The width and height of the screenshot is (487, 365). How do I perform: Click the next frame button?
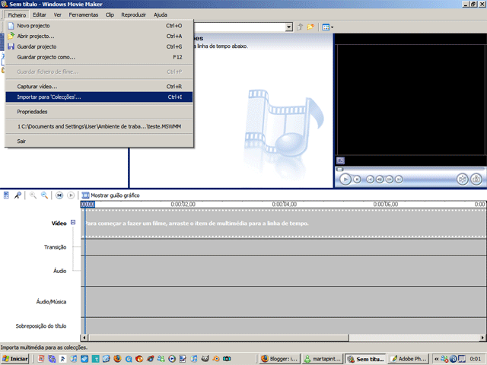tap(389, 179)
